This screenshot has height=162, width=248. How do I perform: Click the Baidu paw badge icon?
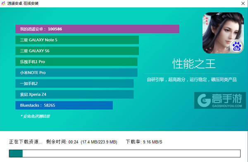pyautogui.click(x=236, y=47)
